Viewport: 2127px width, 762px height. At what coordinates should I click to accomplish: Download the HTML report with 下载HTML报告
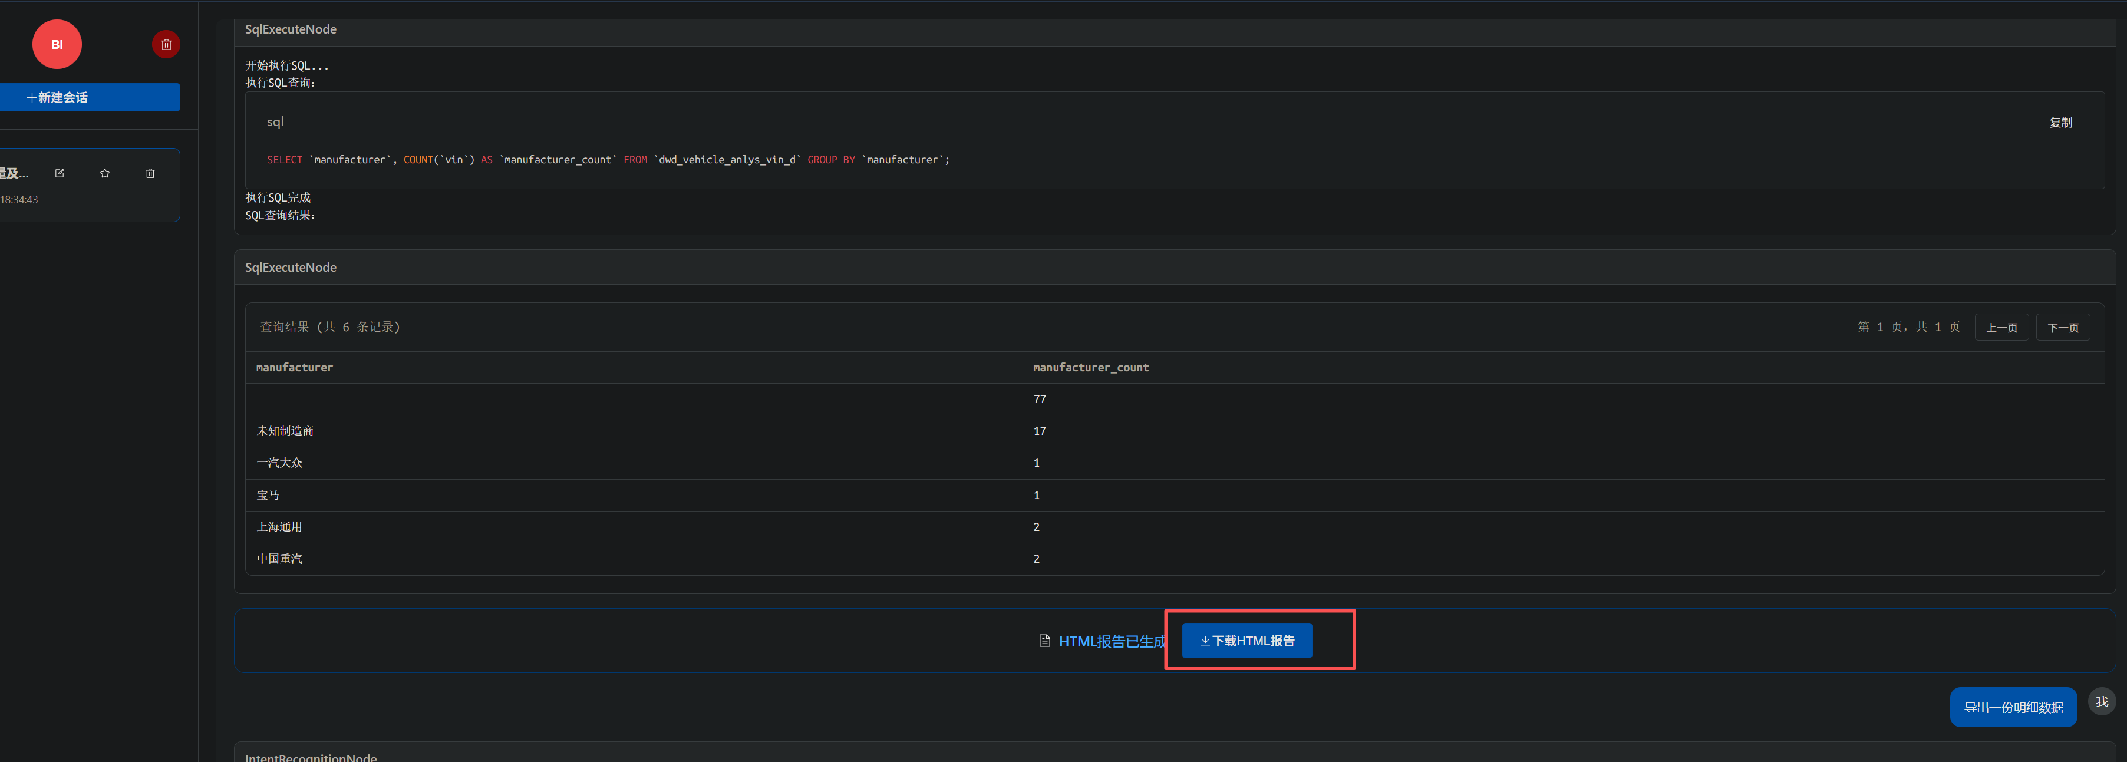coord(1247,641)
